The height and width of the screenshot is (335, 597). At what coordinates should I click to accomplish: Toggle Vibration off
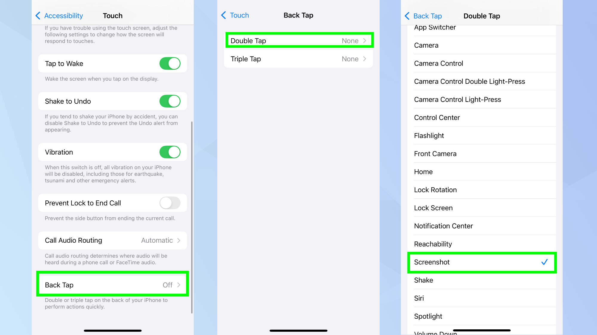(x=170, y=152)
